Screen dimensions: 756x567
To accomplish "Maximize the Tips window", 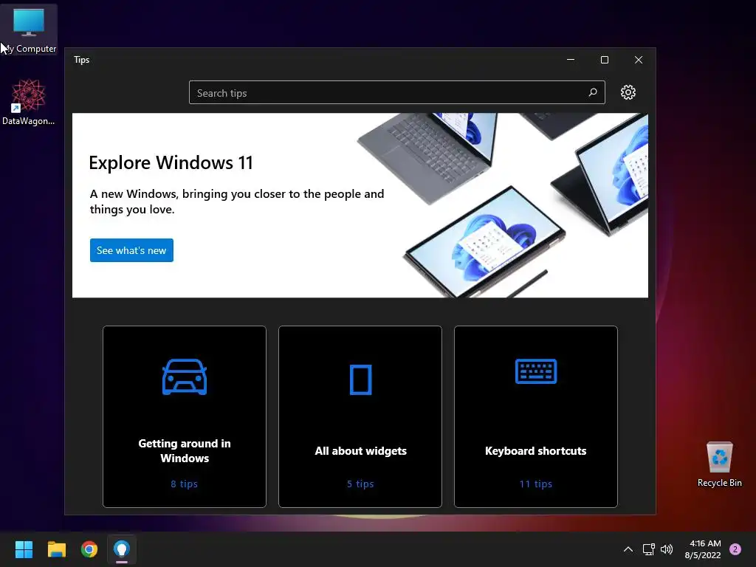I will pos(604,60).
